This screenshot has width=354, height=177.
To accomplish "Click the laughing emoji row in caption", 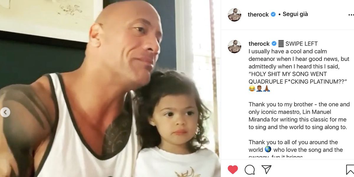I will pyautogui.click(x=260, y=89).
